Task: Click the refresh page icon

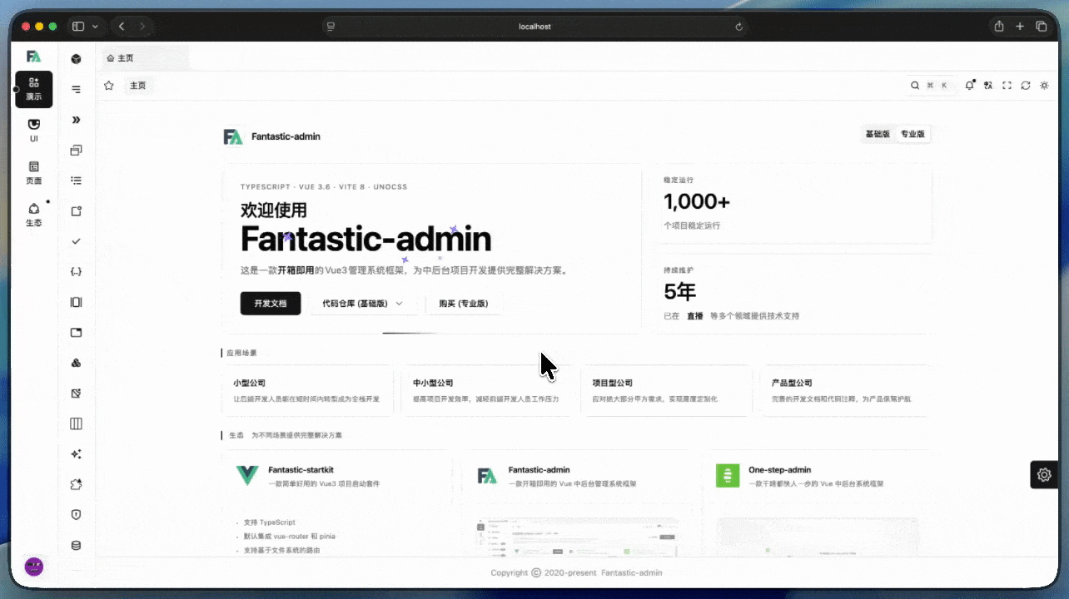Action: click(1026, 86)
